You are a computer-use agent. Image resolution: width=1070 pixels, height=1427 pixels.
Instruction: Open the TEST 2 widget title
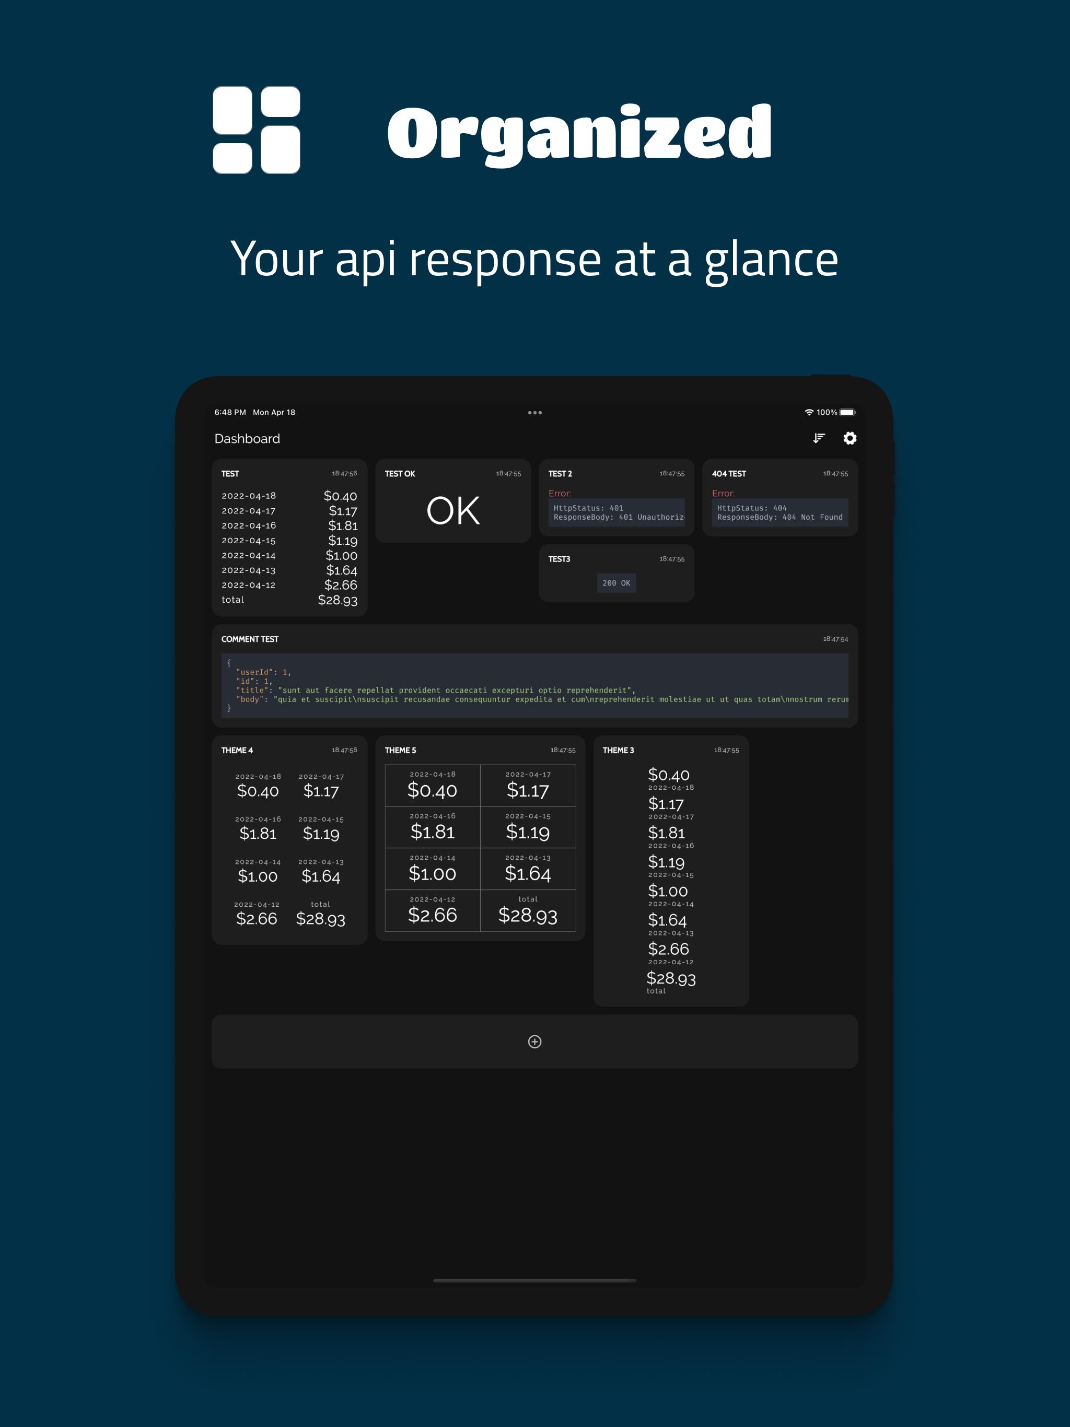[x=560, y=474]
